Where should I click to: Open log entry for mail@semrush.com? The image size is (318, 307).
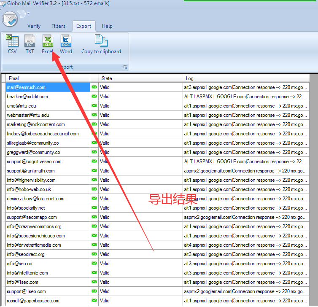click(x=246, y=87)
